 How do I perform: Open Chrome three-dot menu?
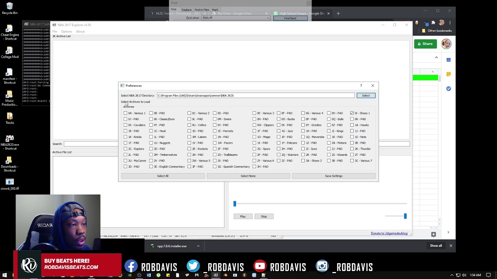450,22
